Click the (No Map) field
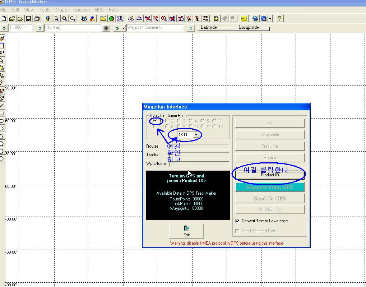366x287 pixels. (73, 28)
